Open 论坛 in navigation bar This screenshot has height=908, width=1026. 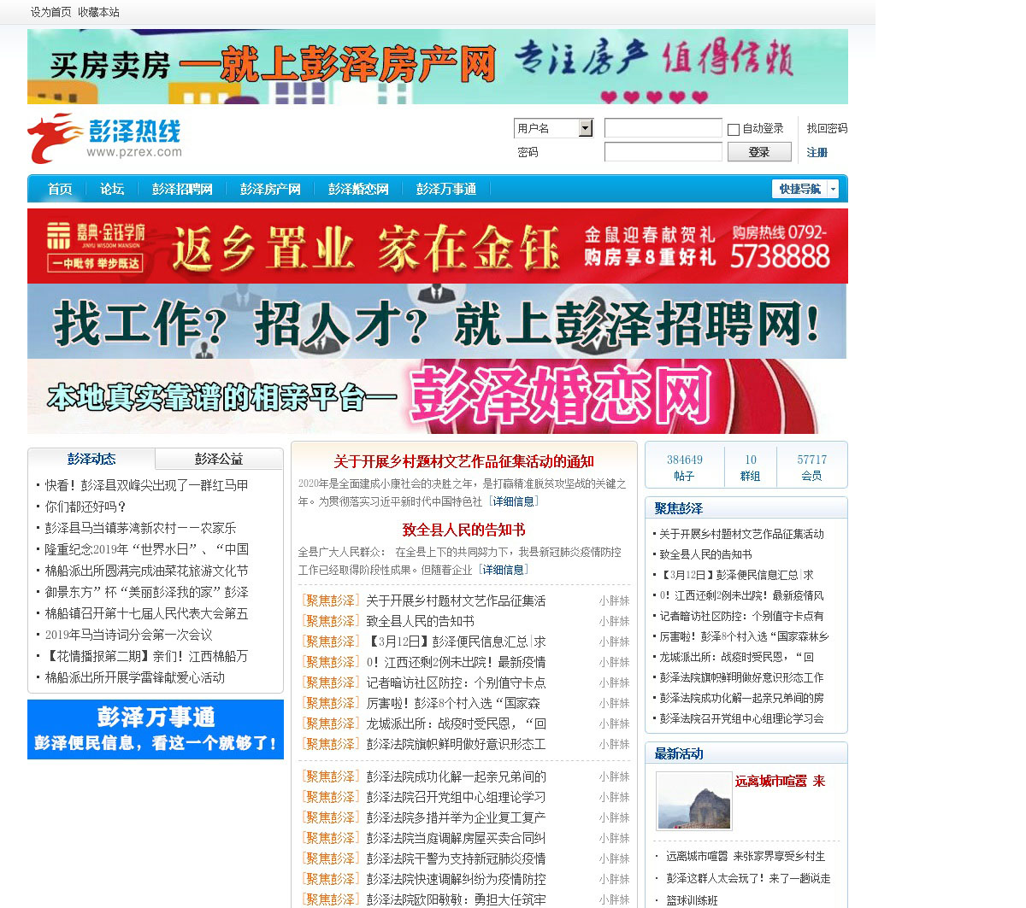(x=112, y=189)
